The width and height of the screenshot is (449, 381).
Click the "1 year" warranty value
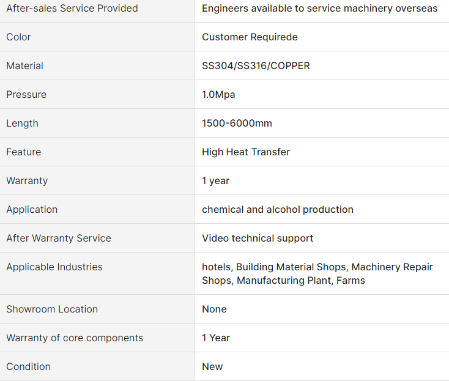tap(215, 181)
